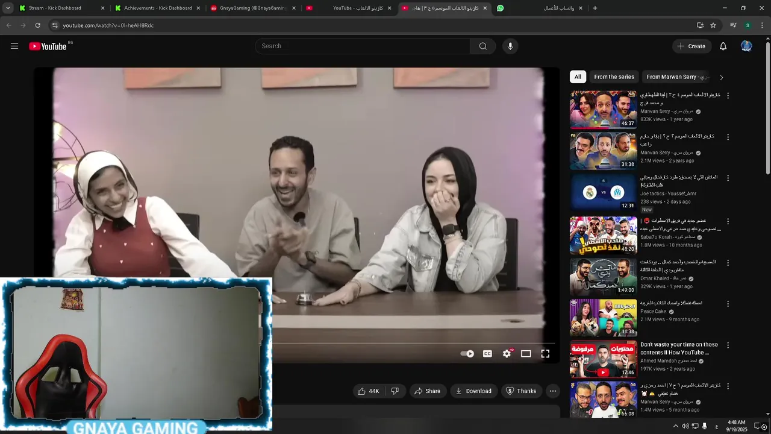This screenshot has height=434, width=771.
Task: Open the 1:49:00 Omar Khaled thumbnail
Action: [x=603, y=276]
